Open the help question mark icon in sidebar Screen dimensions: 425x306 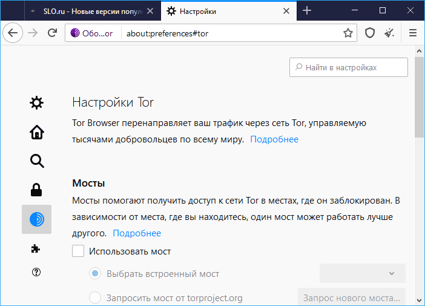coord(36,272)
